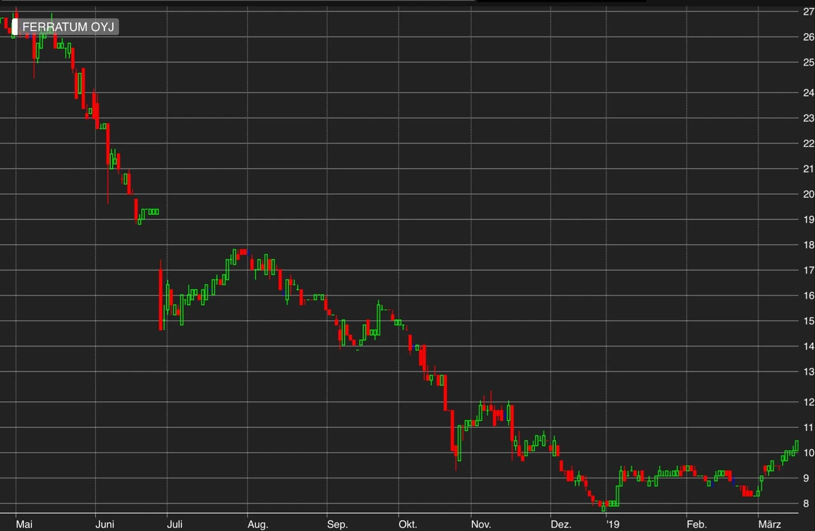Click price level 17 on the price axis
This screenshot has width=815, height=531.
point(809,270)
